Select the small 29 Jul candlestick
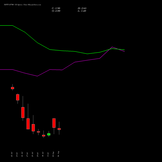 point(39,132)
